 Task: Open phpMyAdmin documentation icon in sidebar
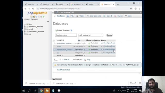click(x=36, y=17)
